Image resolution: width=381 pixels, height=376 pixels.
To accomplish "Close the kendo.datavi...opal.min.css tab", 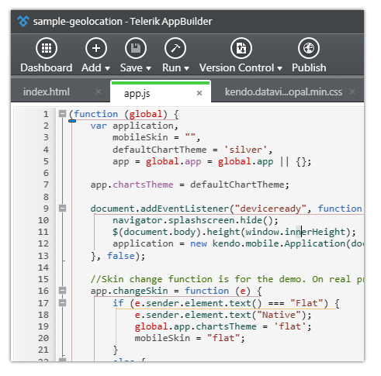I will (352, 91).
